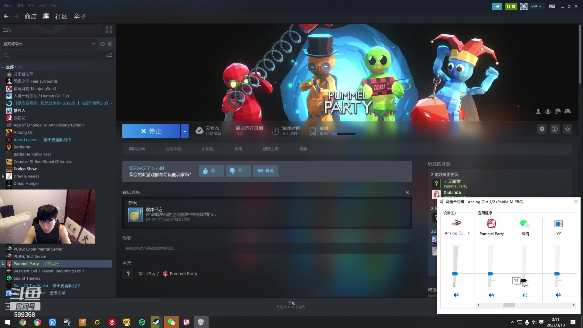Open friend XiuLinda's entry

coord(452,193)
